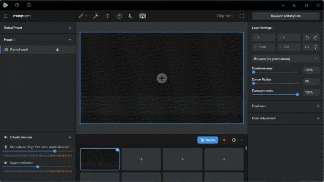Open the hamburger main menu

(6, 16)
